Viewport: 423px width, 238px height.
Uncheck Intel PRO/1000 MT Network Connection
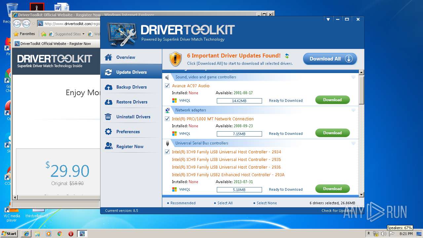tap(167, 119)
